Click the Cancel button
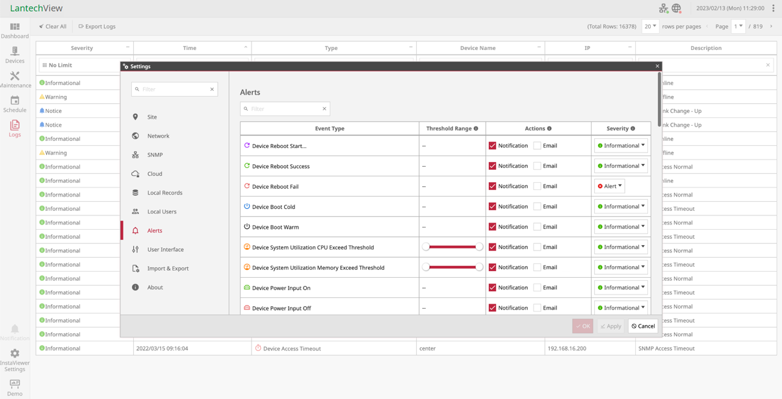 [x=643, y=326]
